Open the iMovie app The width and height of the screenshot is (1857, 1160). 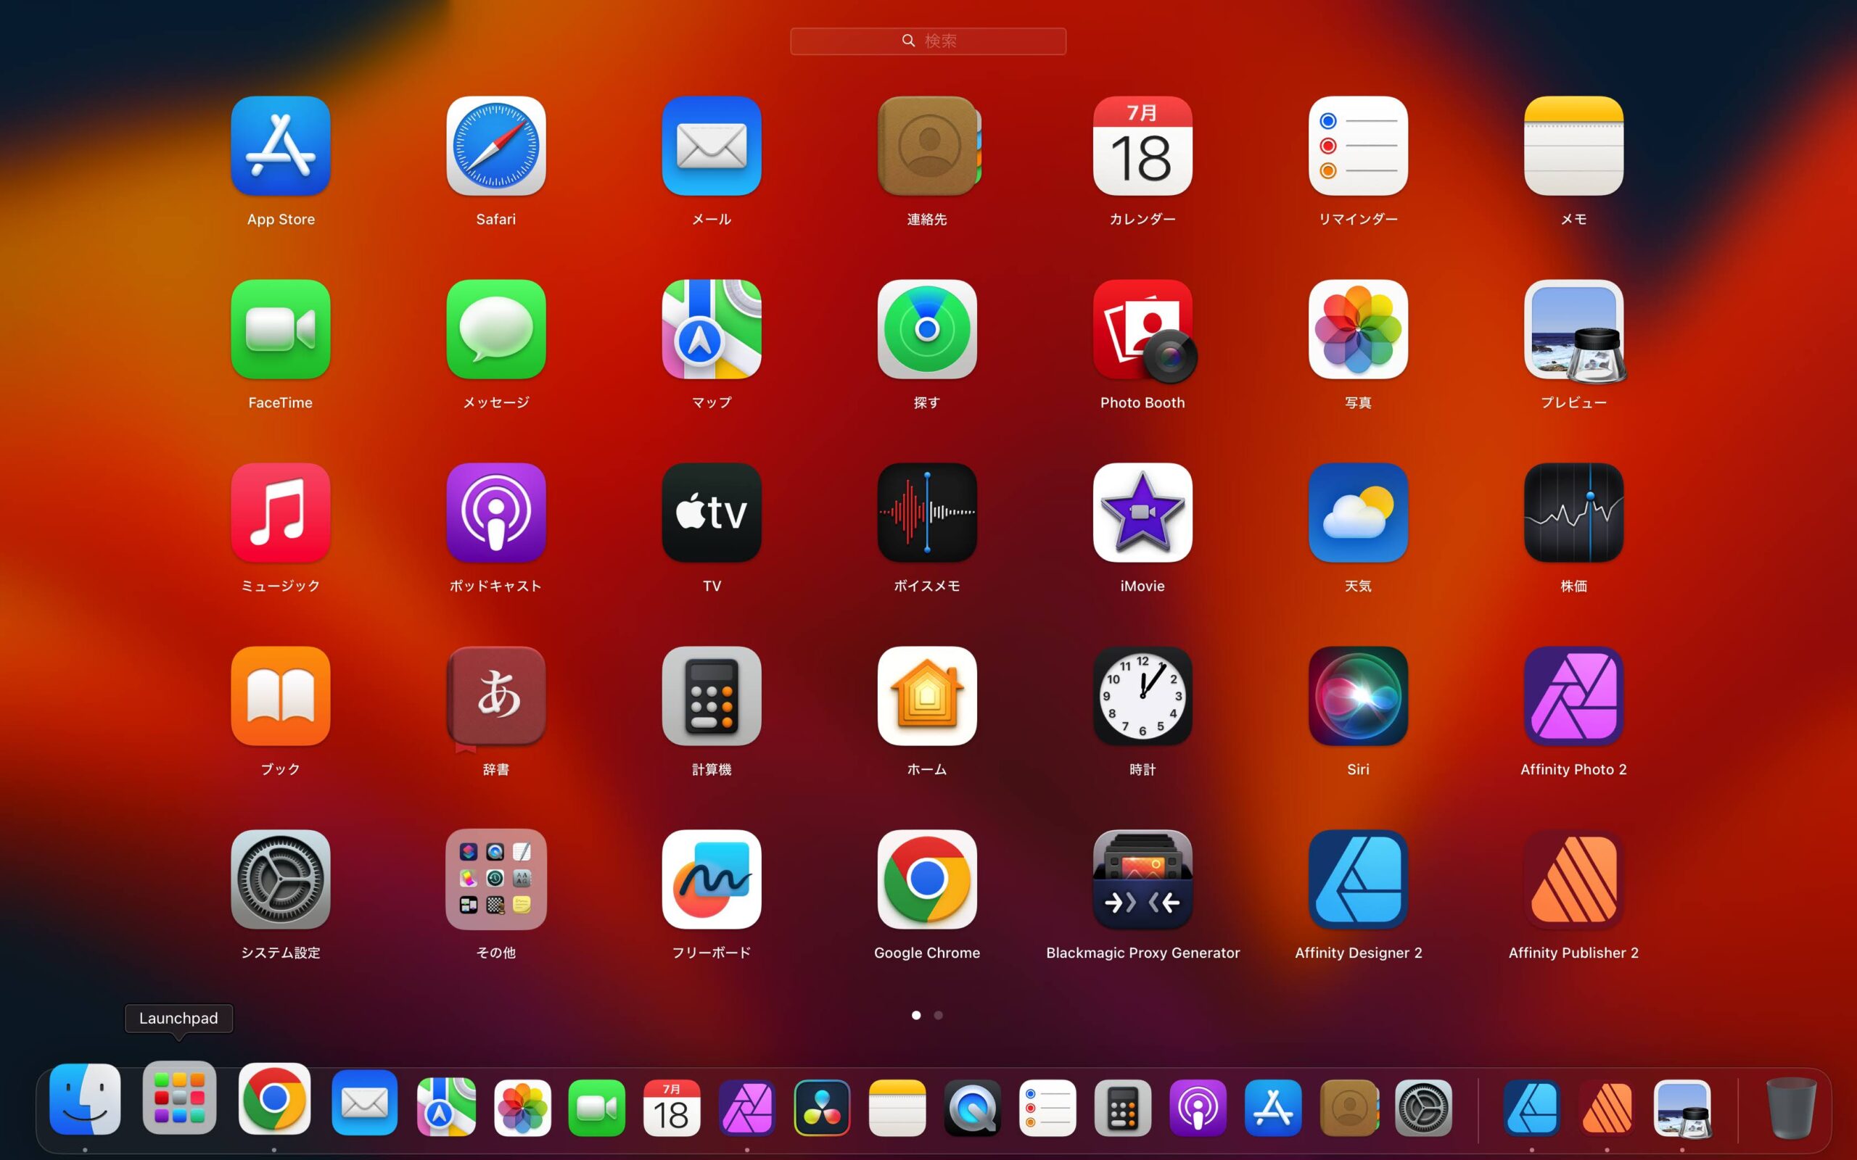pos(1142,513)
